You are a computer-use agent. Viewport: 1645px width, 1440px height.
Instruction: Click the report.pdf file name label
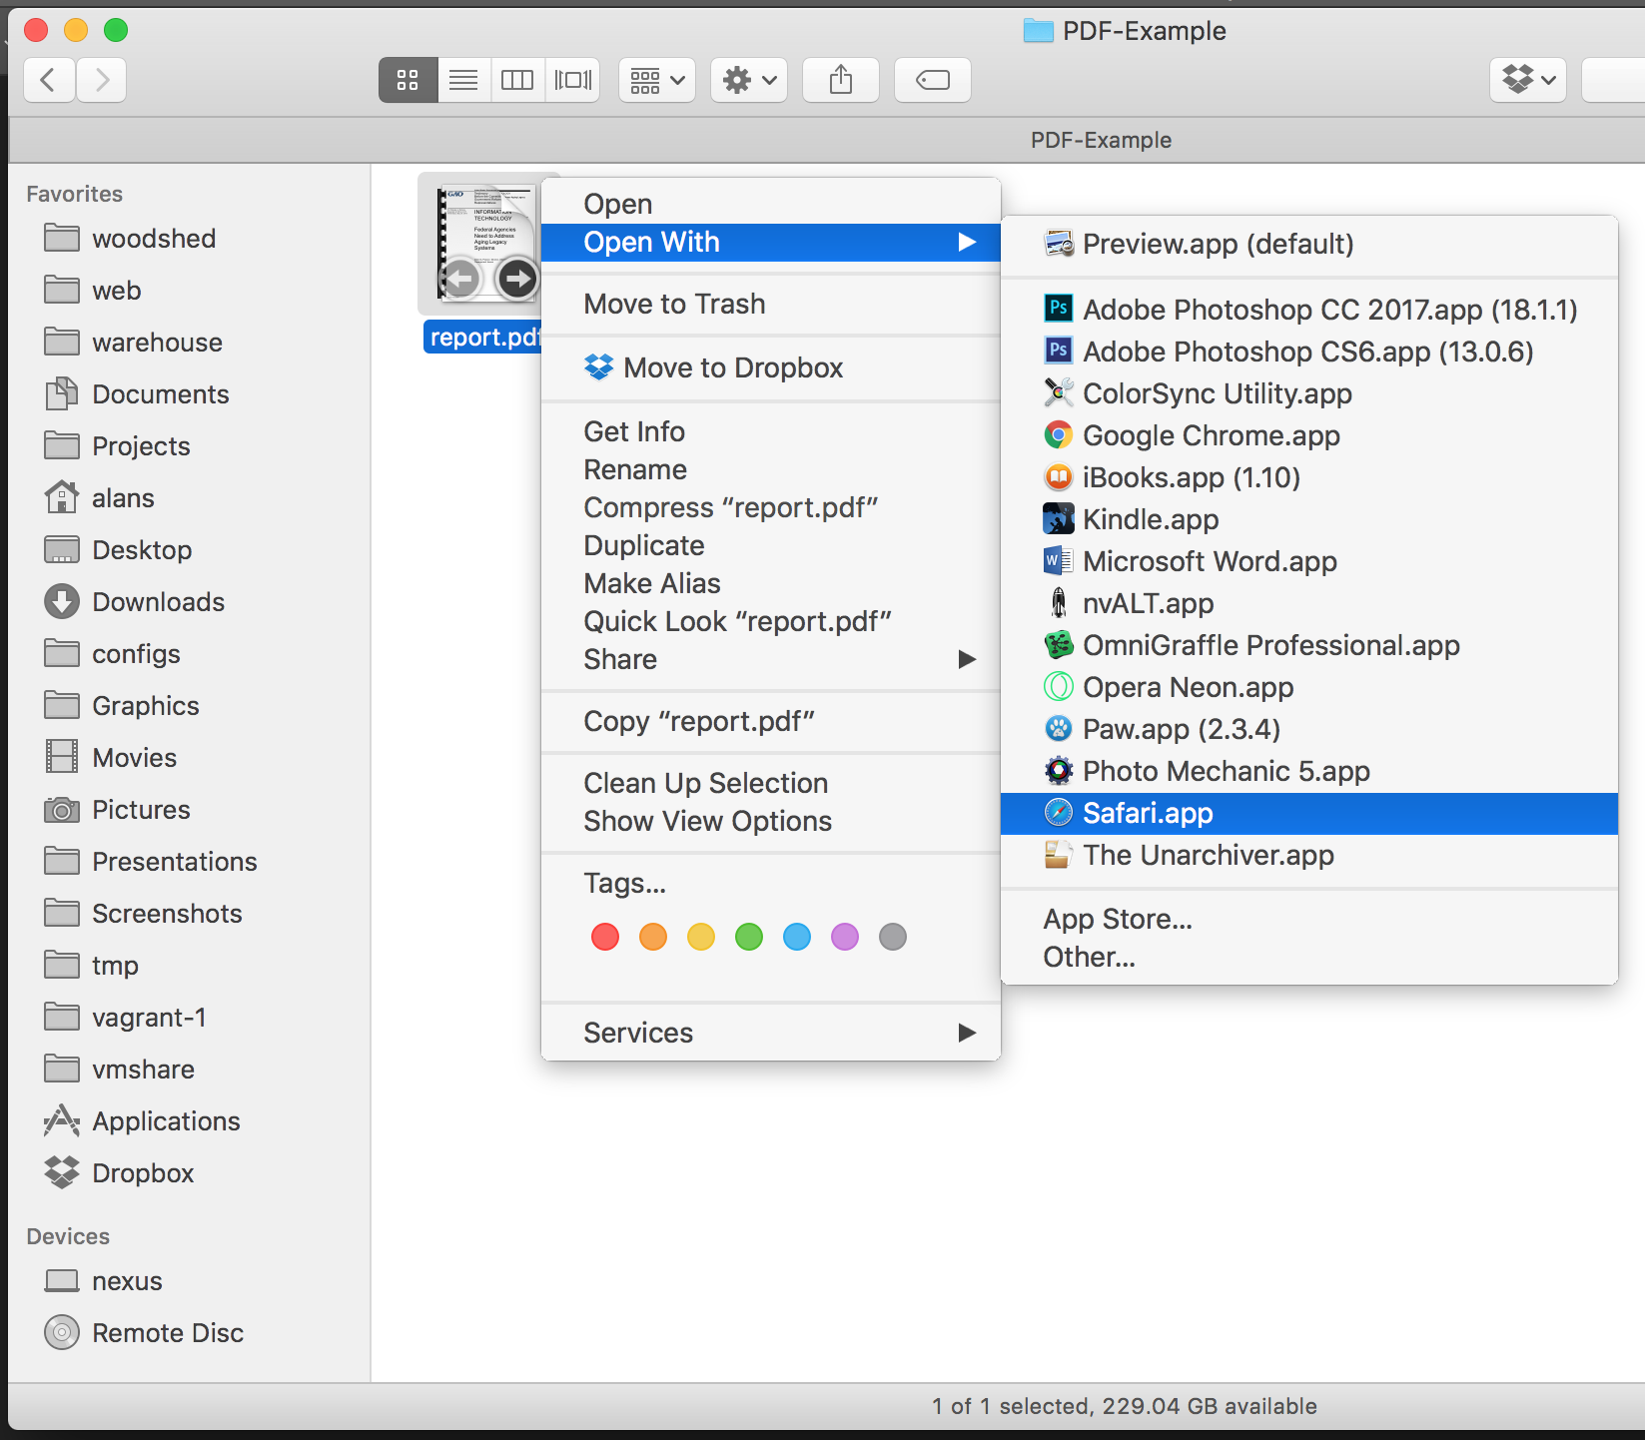(483, 338)
